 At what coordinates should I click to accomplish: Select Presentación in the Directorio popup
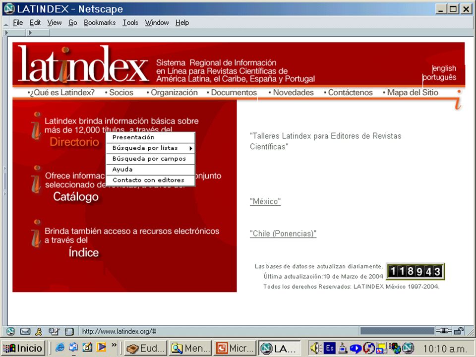(150, 137)
